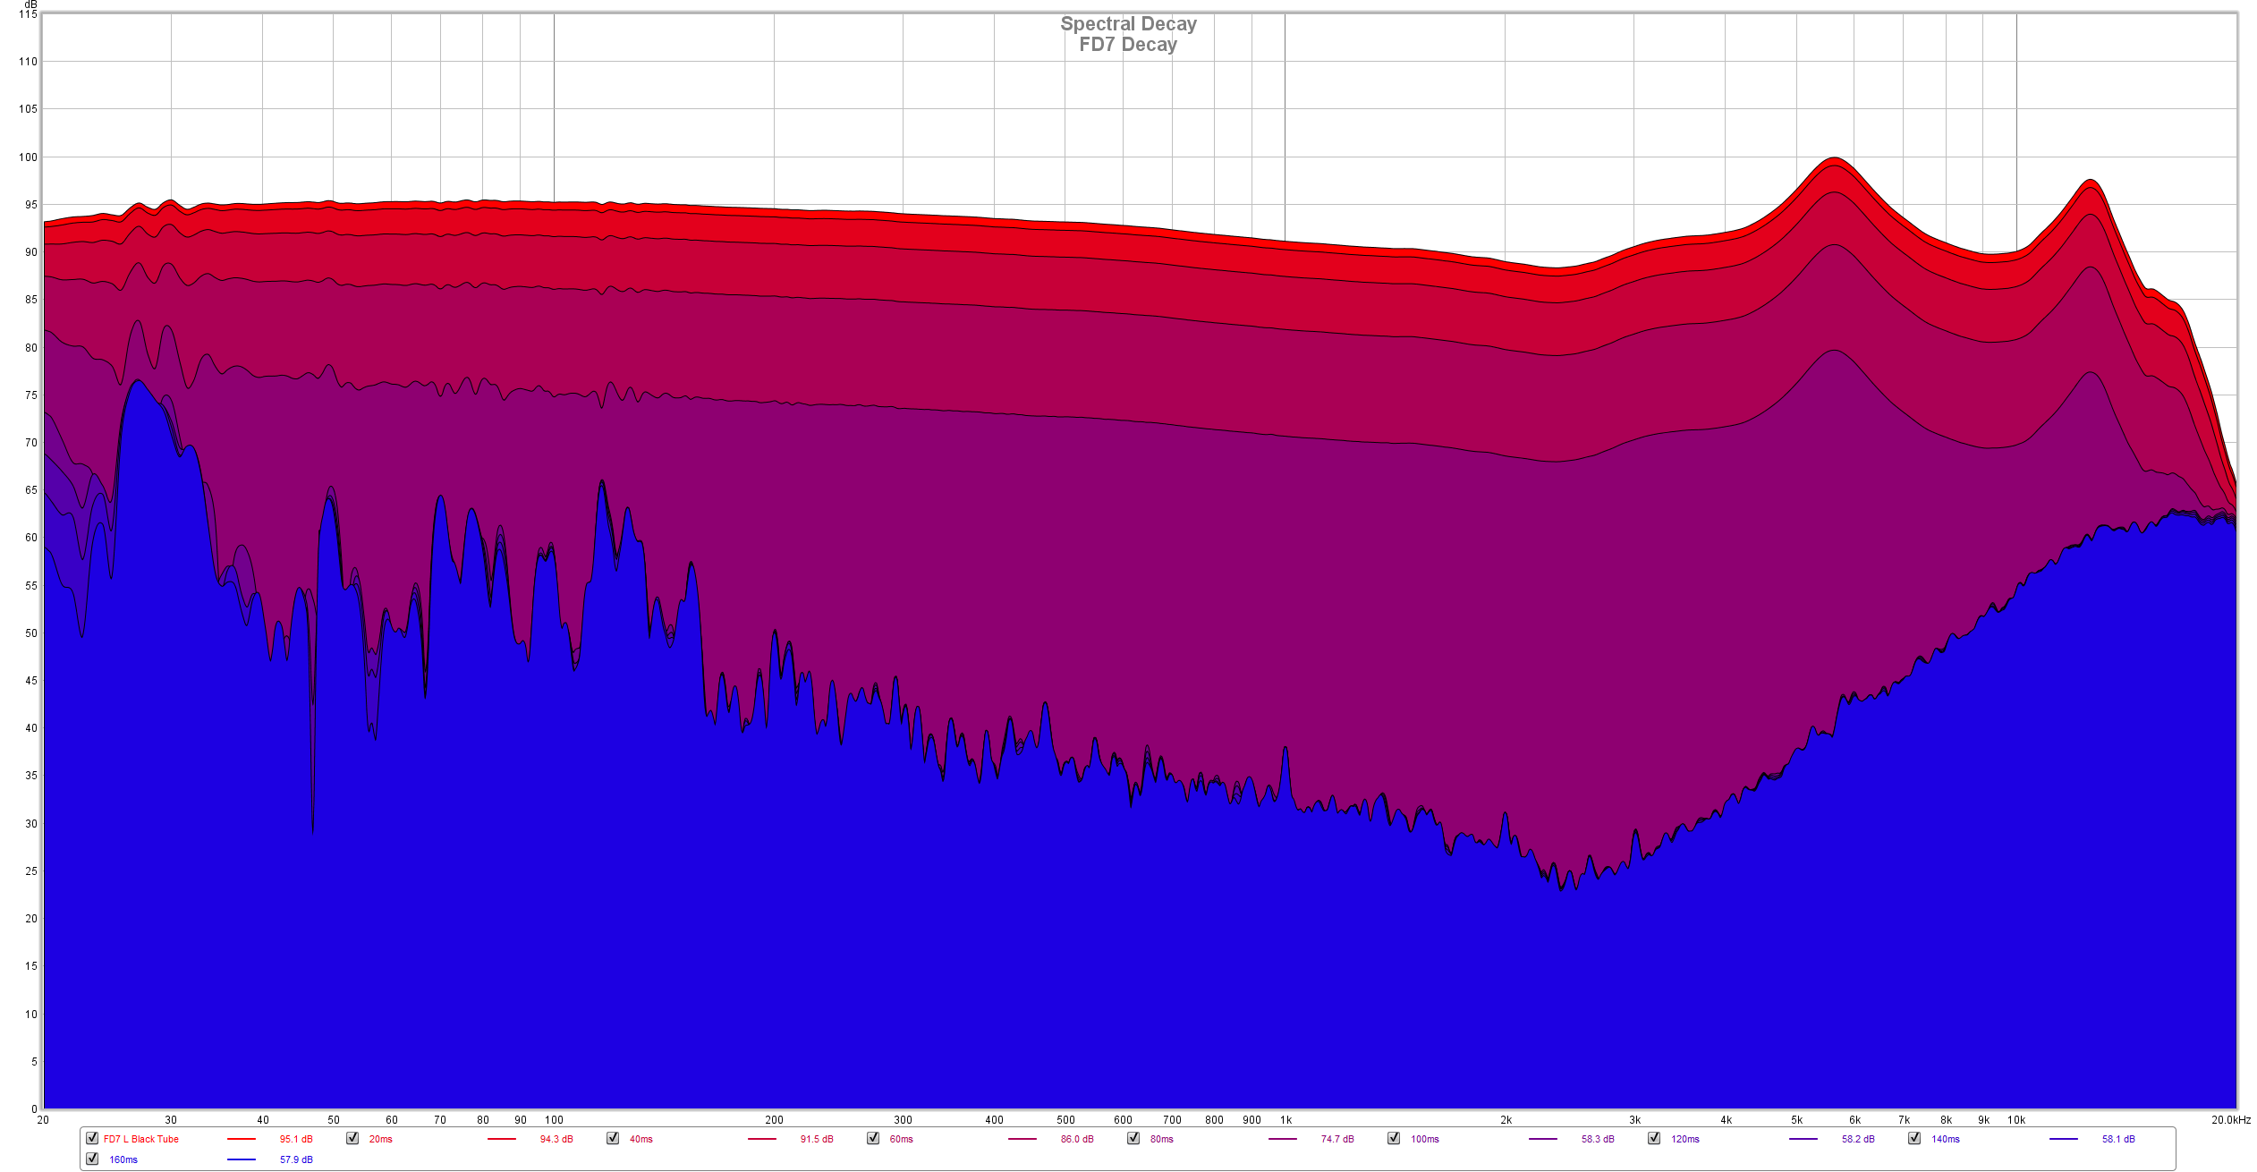Click the 57.9 dB reading for 160ms
Screen dimensions: 2257x1172
tap(296, 1159)
